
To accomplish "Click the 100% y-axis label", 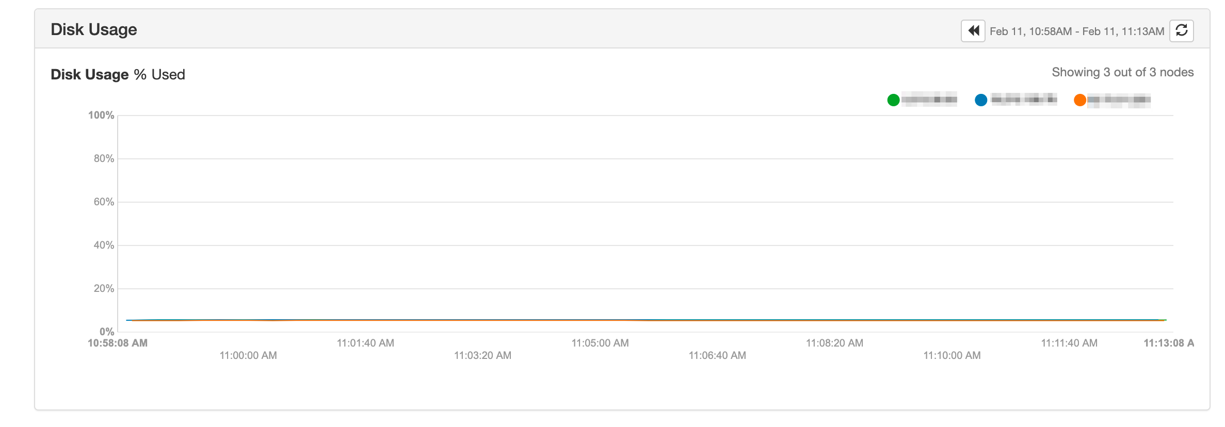I will click(x=101, y=115).
